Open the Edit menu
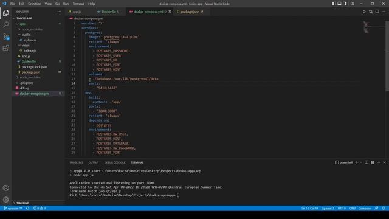Viewport: 389px width, 219px height. click(22, 4)
